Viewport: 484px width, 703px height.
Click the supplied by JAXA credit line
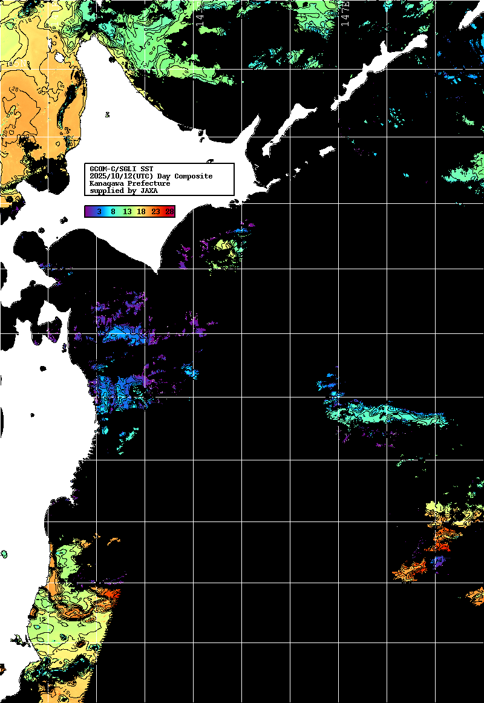tap(123, 191)
